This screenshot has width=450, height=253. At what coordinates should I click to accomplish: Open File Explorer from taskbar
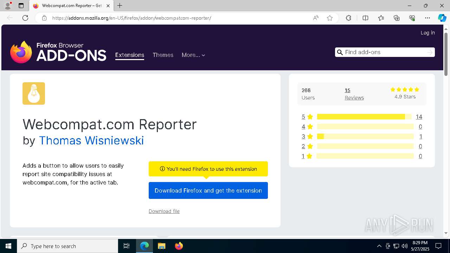pyautogui.click(x=161, y=246)
